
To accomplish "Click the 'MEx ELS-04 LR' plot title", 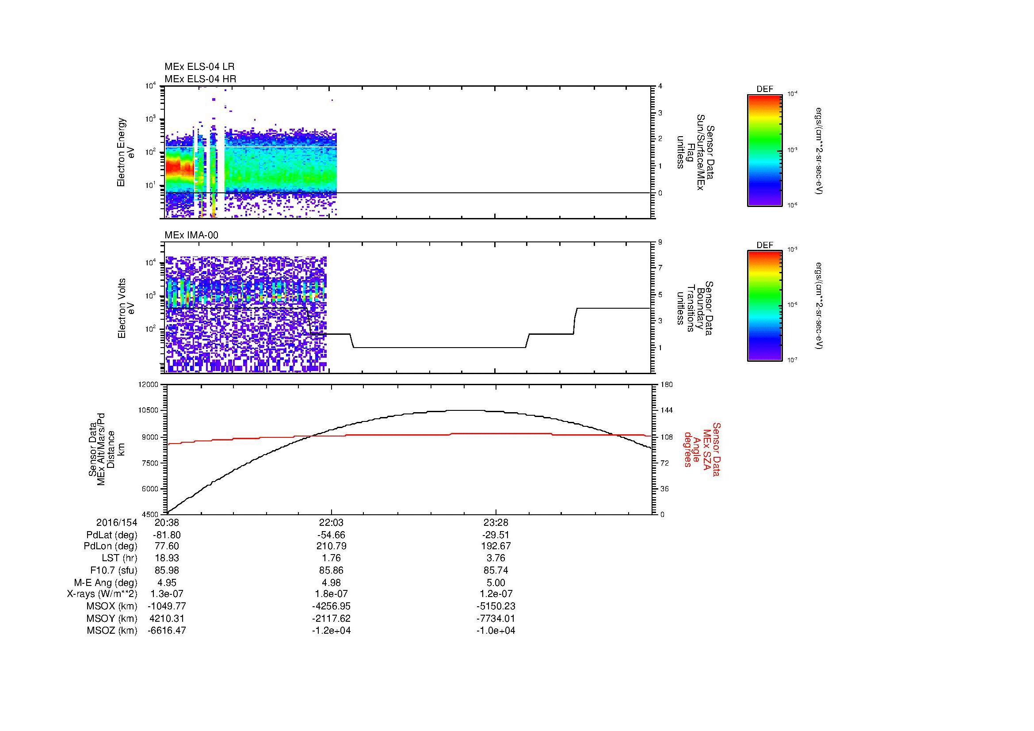I will click(199, 67).
